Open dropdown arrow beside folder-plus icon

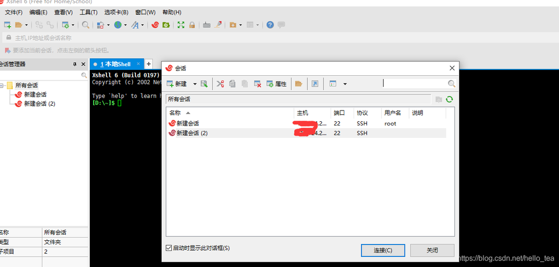pos(241,25)
